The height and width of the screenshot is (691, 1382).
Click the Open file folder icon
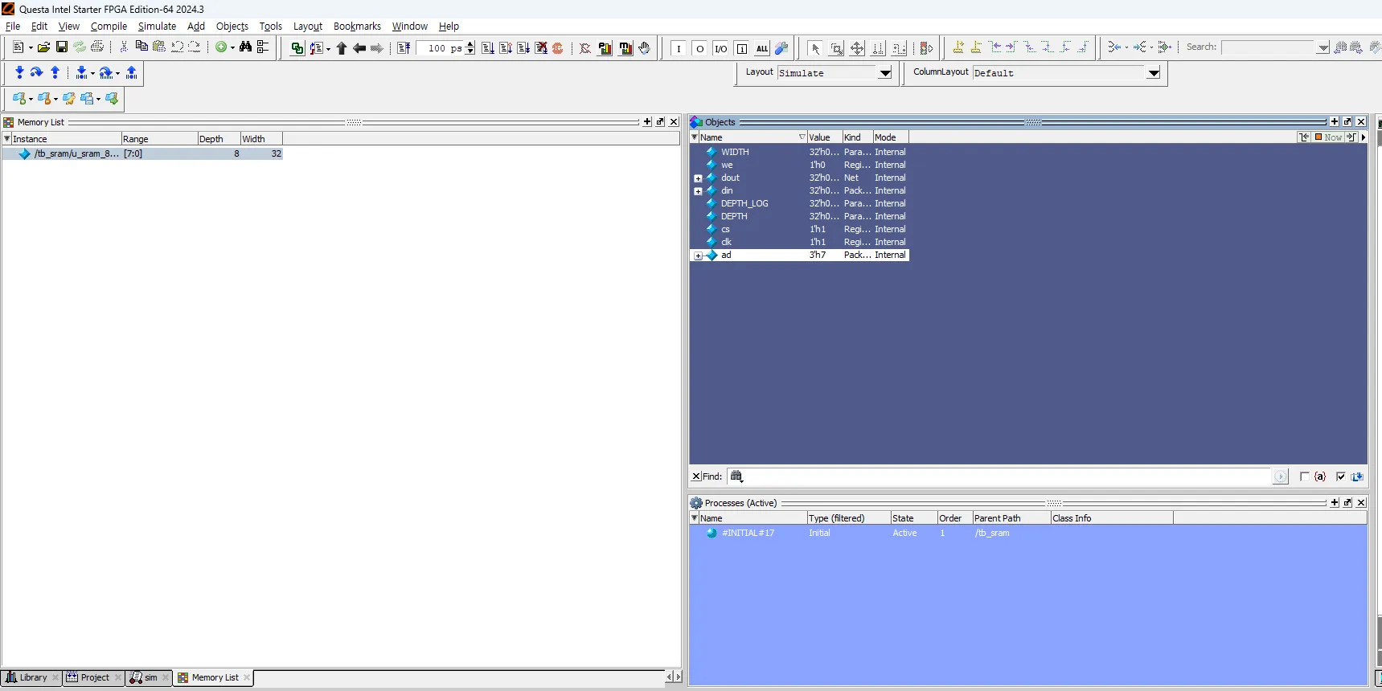[x=44, y=47]
